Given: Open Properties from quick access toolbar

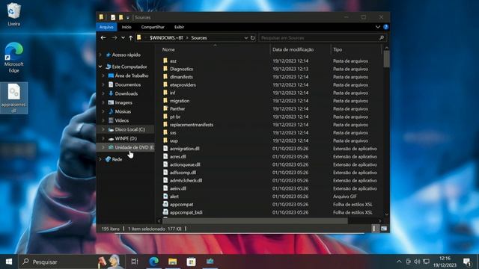Looking at the screenshot, I should point(113,17).
